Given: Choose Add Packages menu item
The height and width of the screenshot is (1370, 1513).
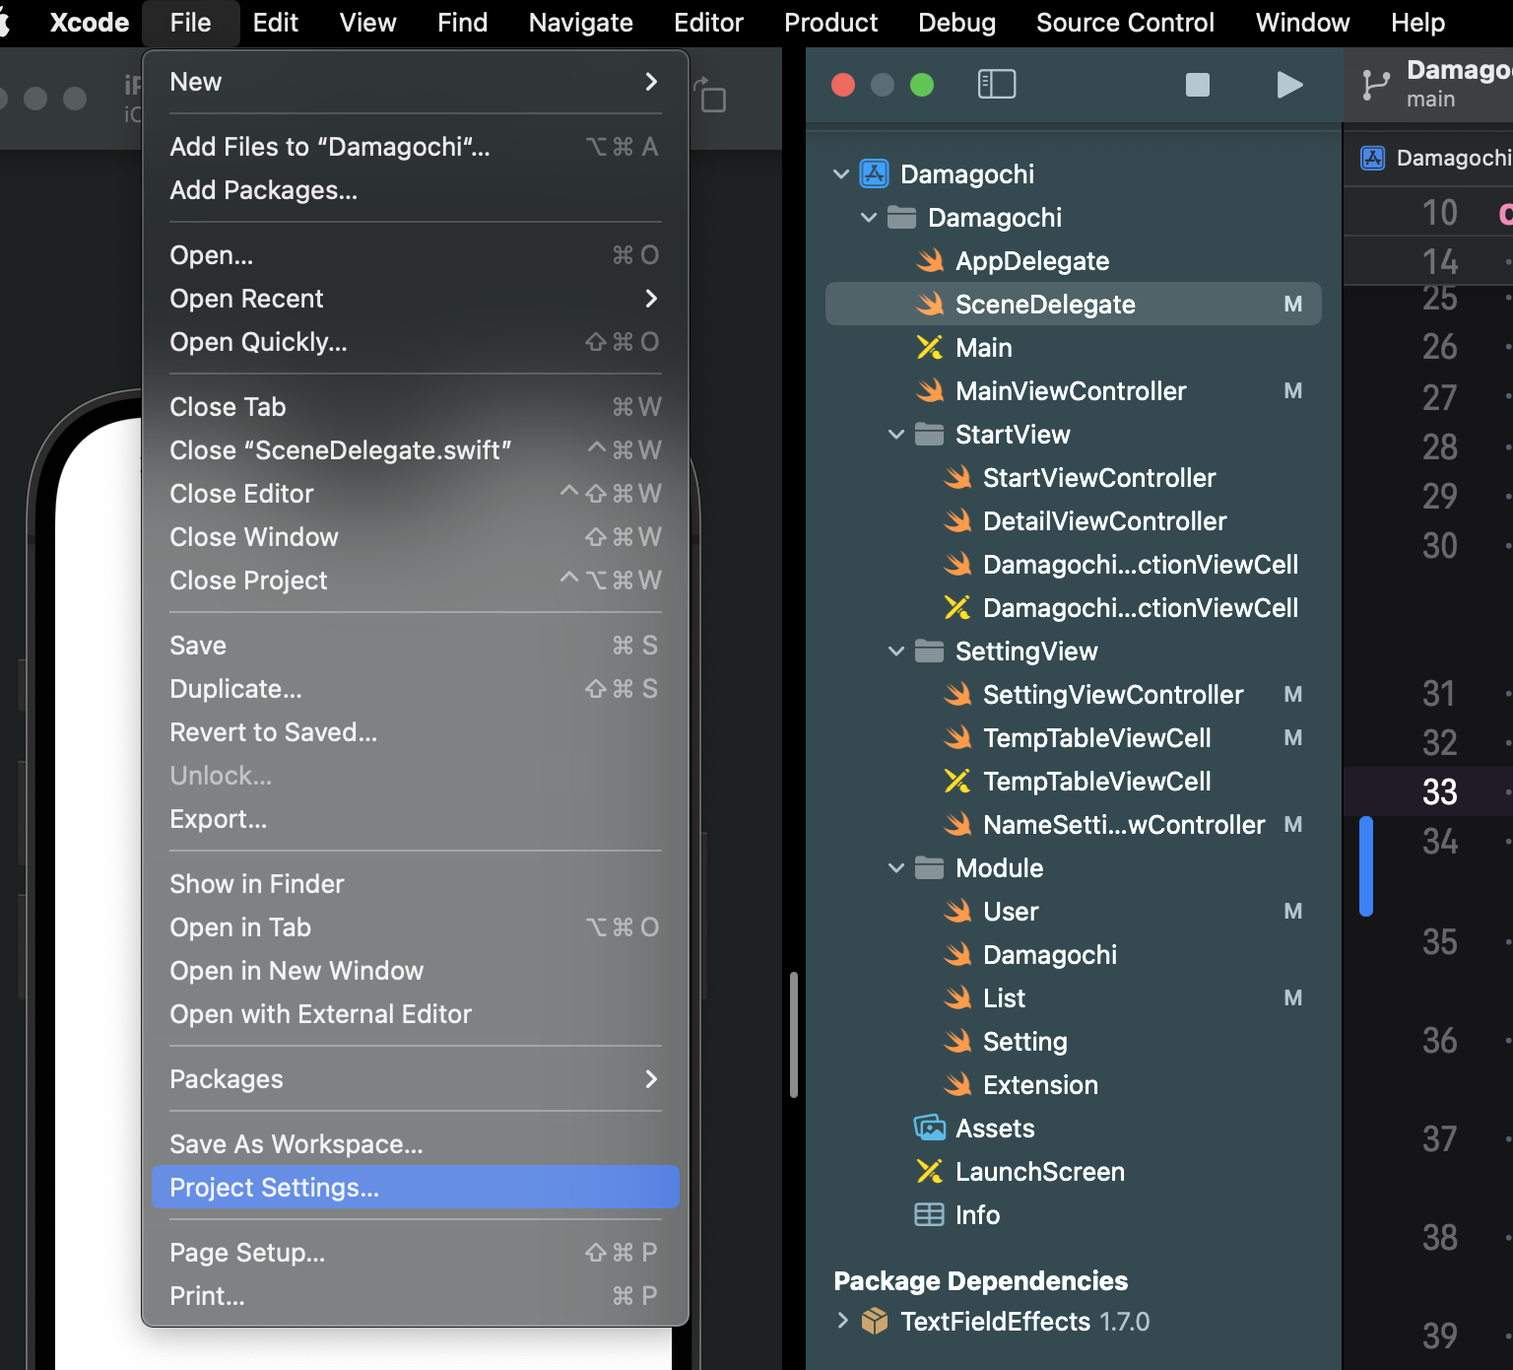Looking at the screenshot, I should click(x=415, y=190).
